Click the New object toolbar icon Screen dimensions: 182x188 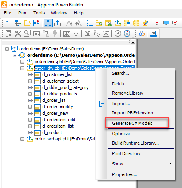click(9, 23)
